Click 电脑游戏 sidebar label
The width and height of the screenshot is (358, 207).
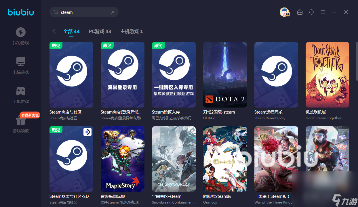click(21, 72)
